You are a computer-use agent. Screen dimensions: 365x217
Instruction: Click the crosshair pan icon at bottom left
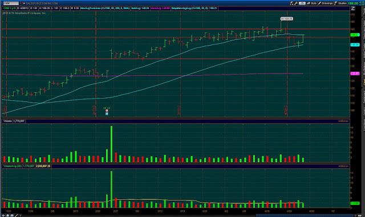pyautogui.click(x=3, y=215)
